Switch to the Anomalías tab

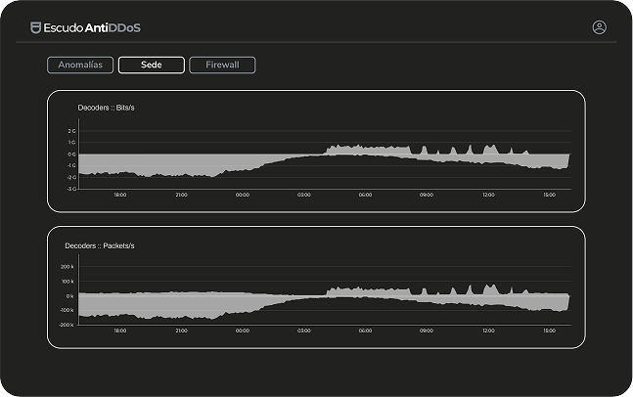point(80,66)
